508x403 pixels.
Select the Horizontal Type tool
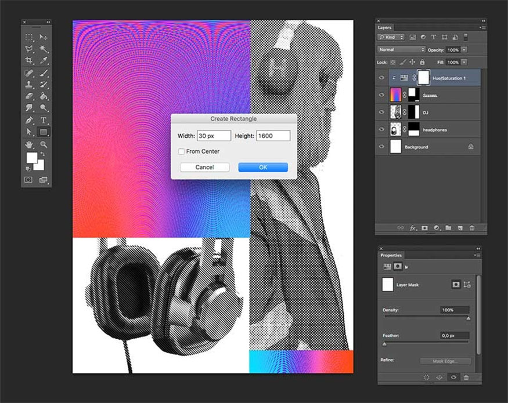[x=44, y=120]
